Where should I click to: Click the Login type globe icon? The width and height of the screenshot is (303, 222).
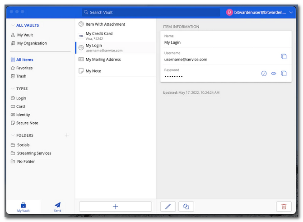[13, 98]
